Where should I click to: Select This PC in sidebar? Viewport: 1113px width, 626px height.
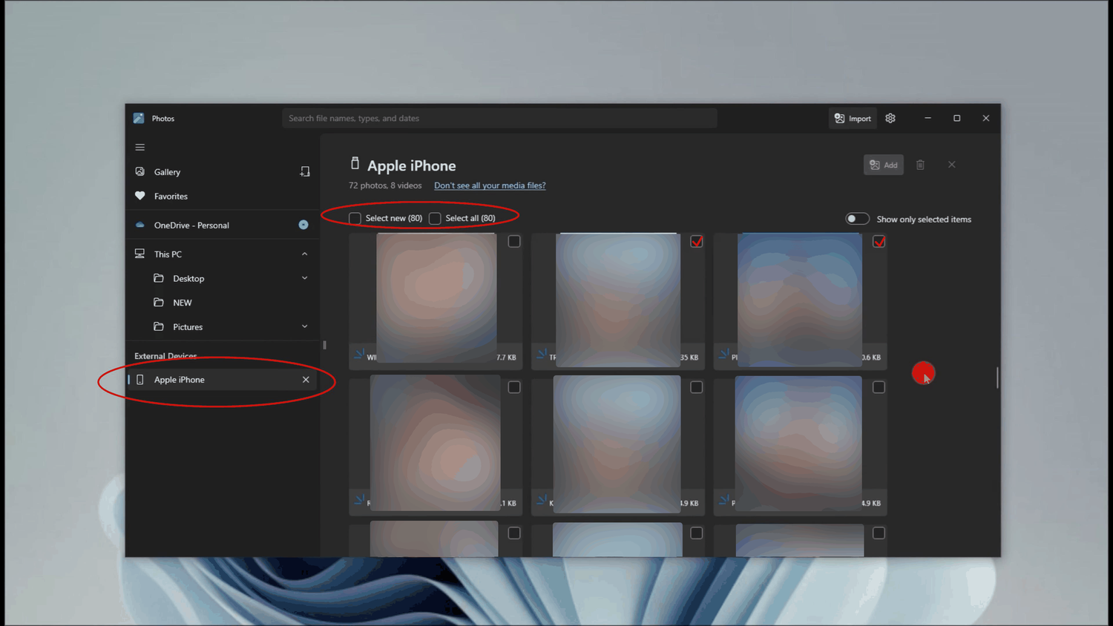tap(168, 254)
